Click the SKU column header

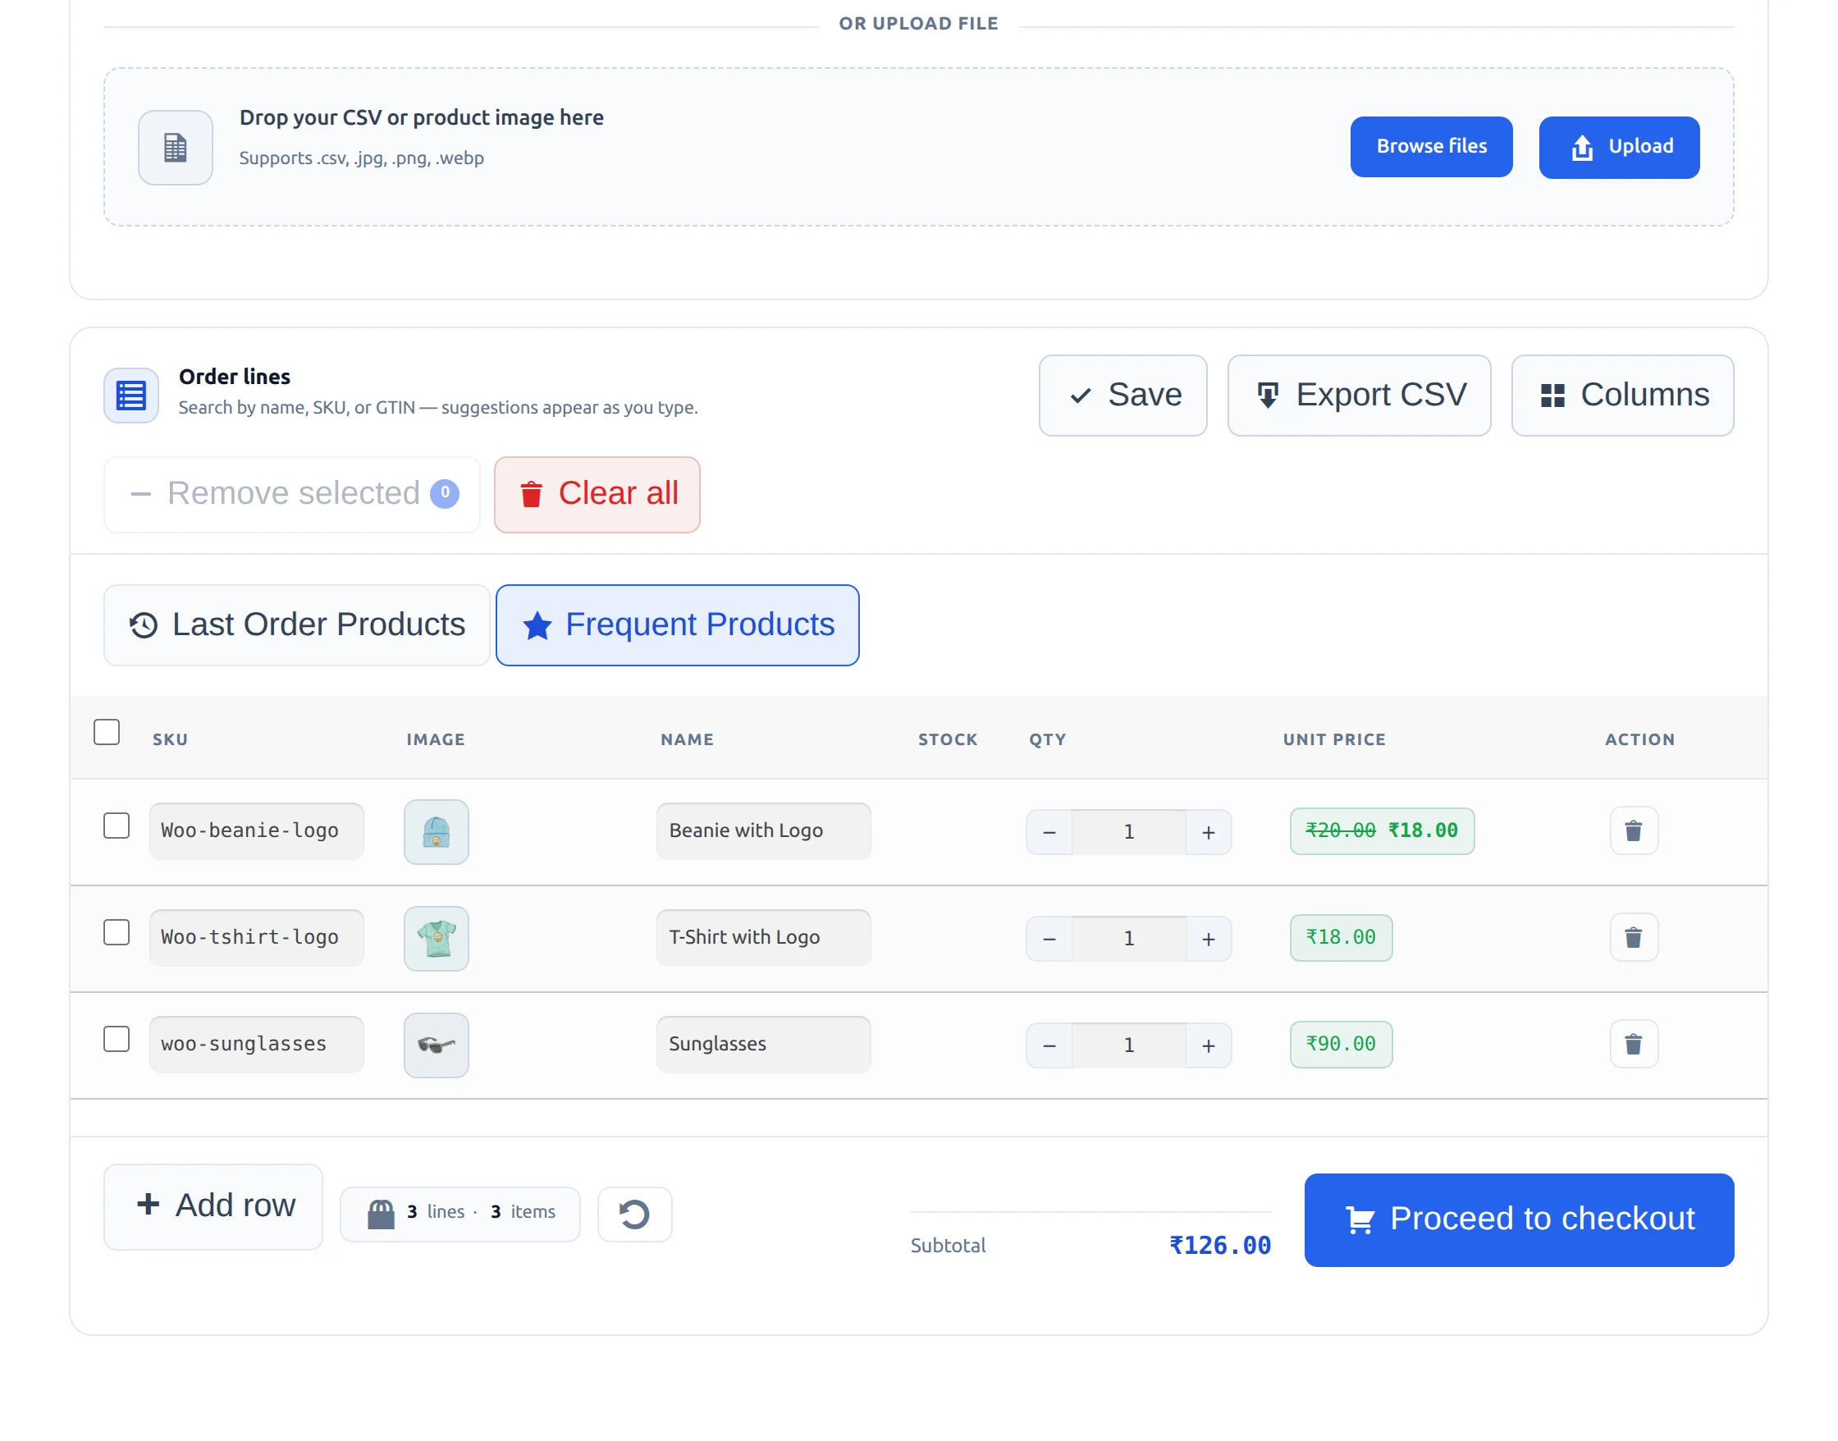click(171, 739)
